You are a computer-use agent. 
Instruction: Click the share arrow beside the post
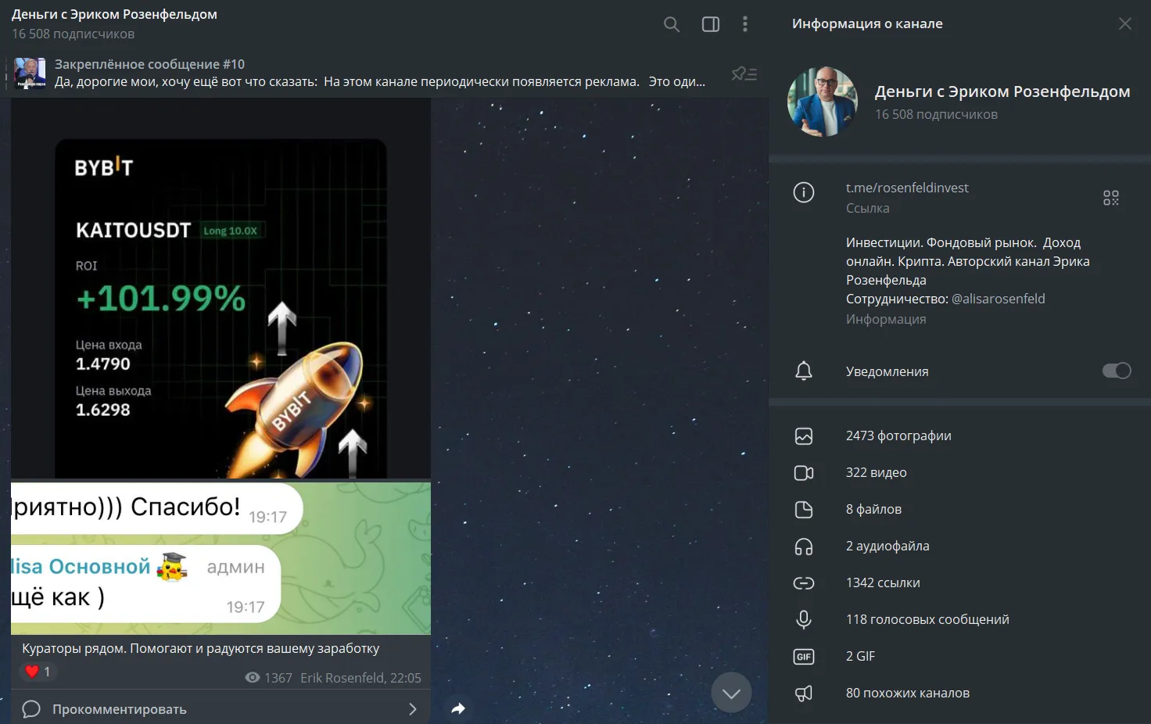pos(458,708)
